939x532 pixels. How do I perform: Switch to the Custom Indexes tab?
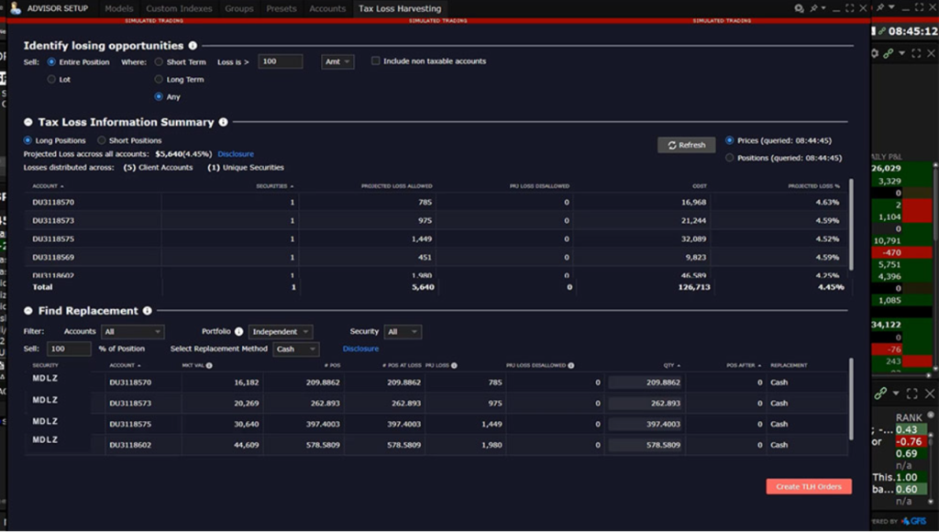[179, 8]
